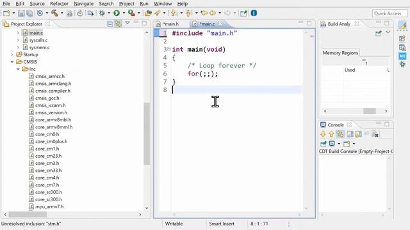Collapse the Inc folder in the tree
This screenshot has width=410, height=230.
point(18,69)
